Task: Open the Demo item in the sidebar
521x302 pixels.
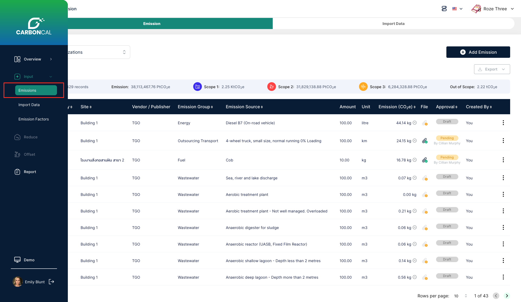Action: pyautogui.click(x=29, y=260)
